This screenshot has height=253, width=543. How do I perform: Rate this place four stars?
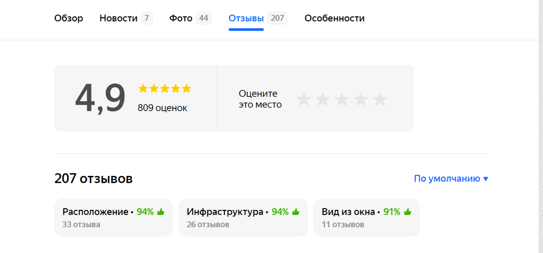click(x=361, y=99)
